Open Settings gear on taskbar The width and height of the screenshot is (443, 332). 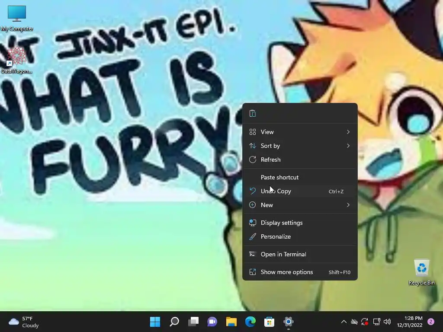[289, 322]
